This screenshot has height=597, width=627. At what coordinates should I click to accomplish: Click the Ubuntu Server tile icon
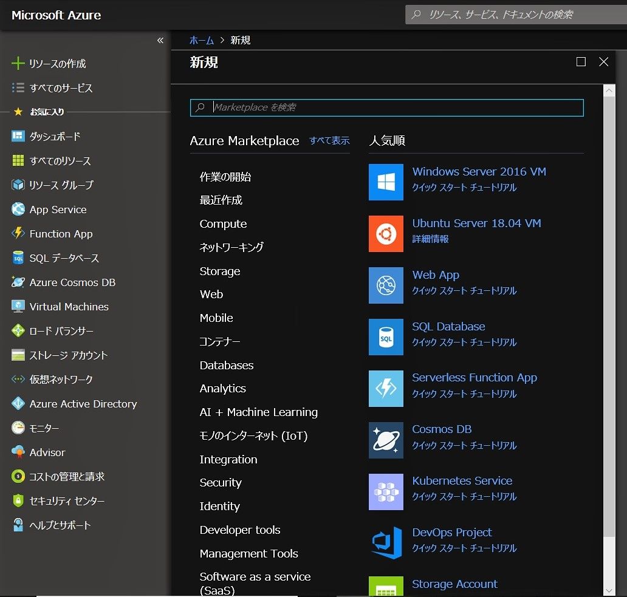[x=385, y=234]
